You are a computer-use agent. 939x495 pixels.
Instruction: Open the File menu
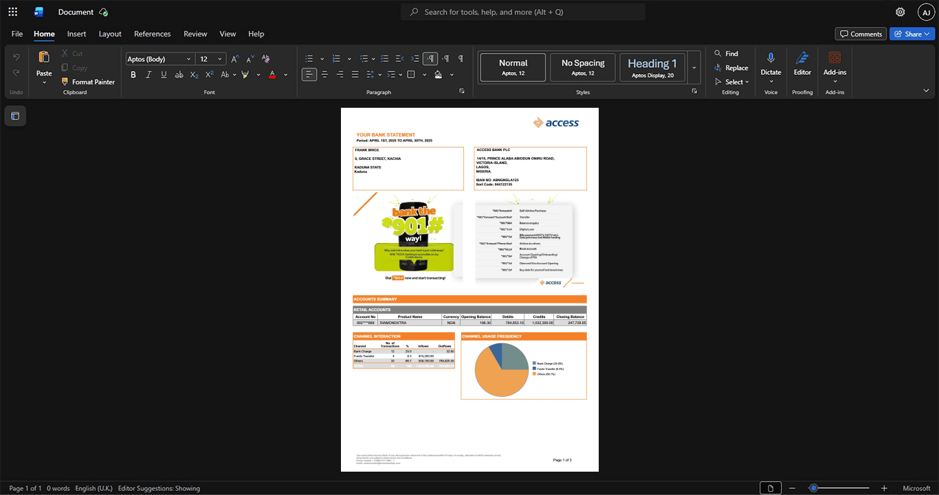coord(17,34)
